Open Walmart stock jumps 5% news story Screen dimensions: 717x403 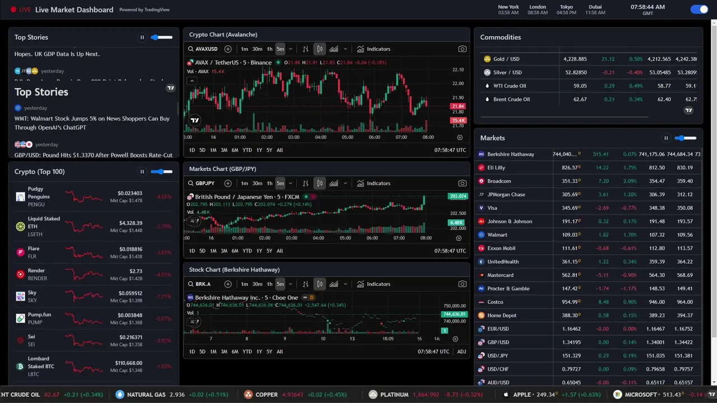[x=92, y=123]
